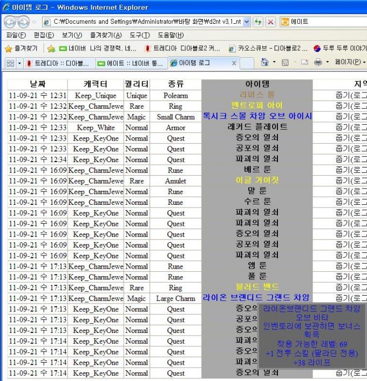Click the browser Forward arrow button

click(23, 22)
